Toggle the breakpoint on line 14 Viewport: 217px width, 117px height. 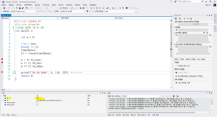click(2, 63)
